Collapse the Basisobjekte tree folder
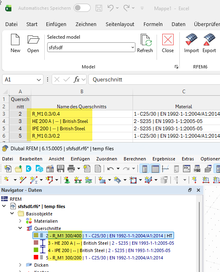Viewport: 220px width, 272px height. click(12, 213)
